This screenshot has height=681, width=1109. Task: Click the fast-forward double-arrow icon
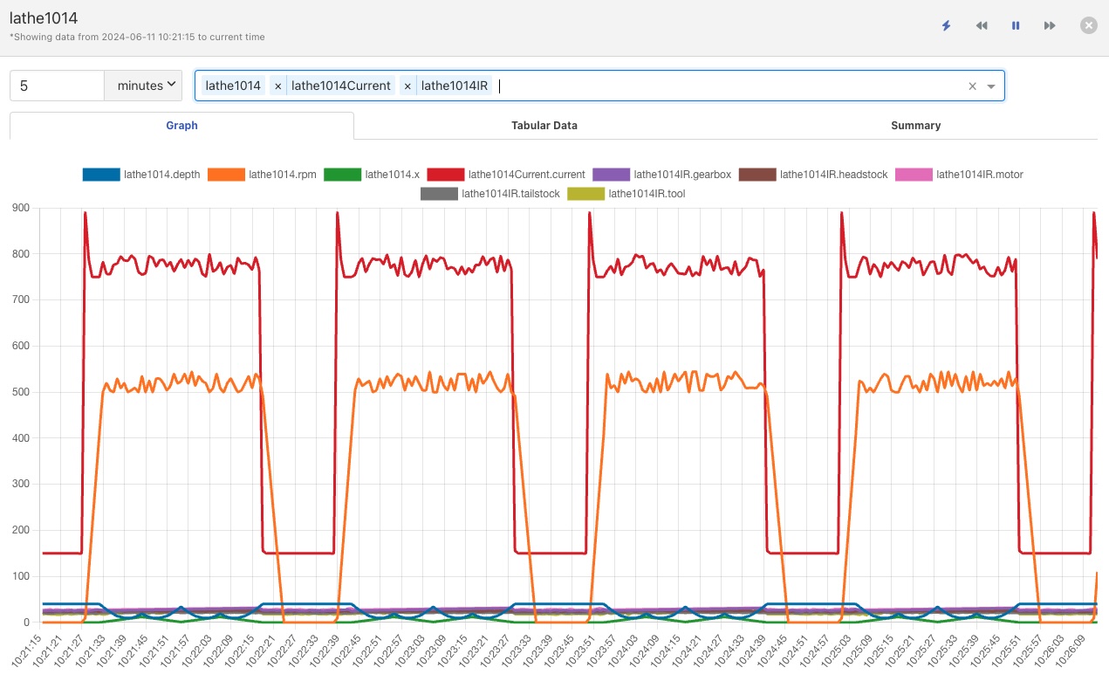click(x=1050, y=26)
